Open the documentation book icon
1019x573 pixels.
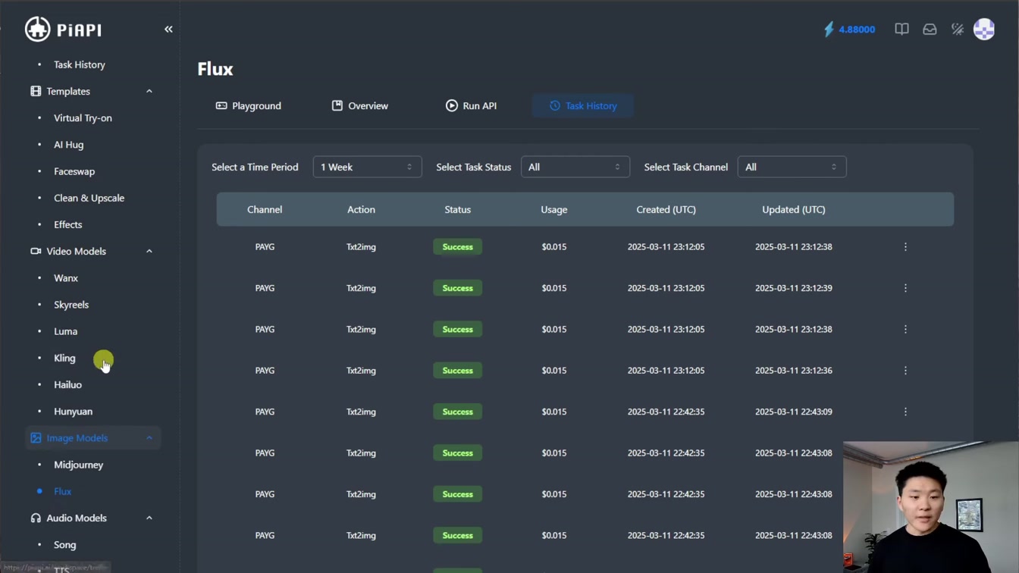901,30
